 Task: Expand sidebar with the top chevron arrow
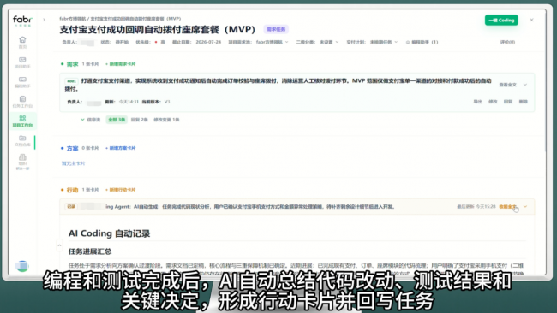point(44,20)
